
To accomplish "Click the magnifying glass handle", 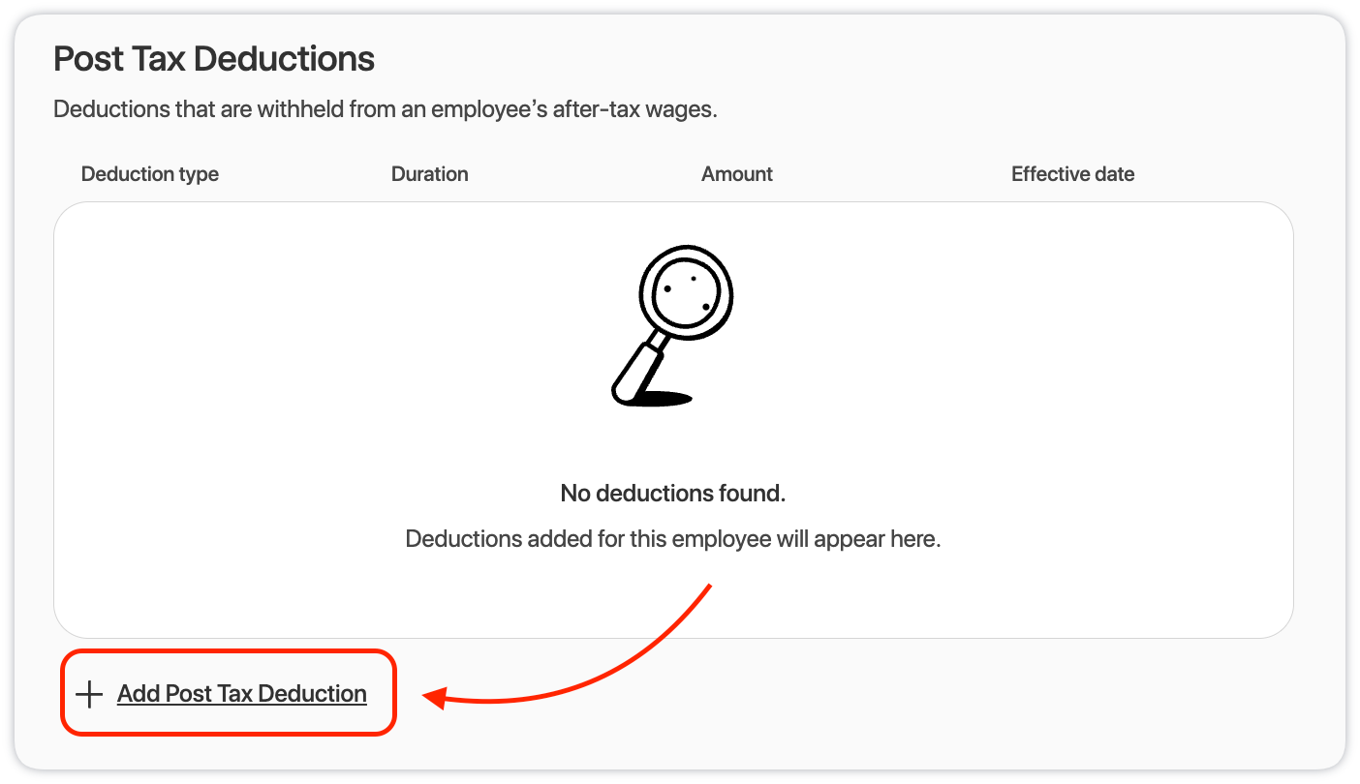I will pyautogui.click(x=638, y=369).
